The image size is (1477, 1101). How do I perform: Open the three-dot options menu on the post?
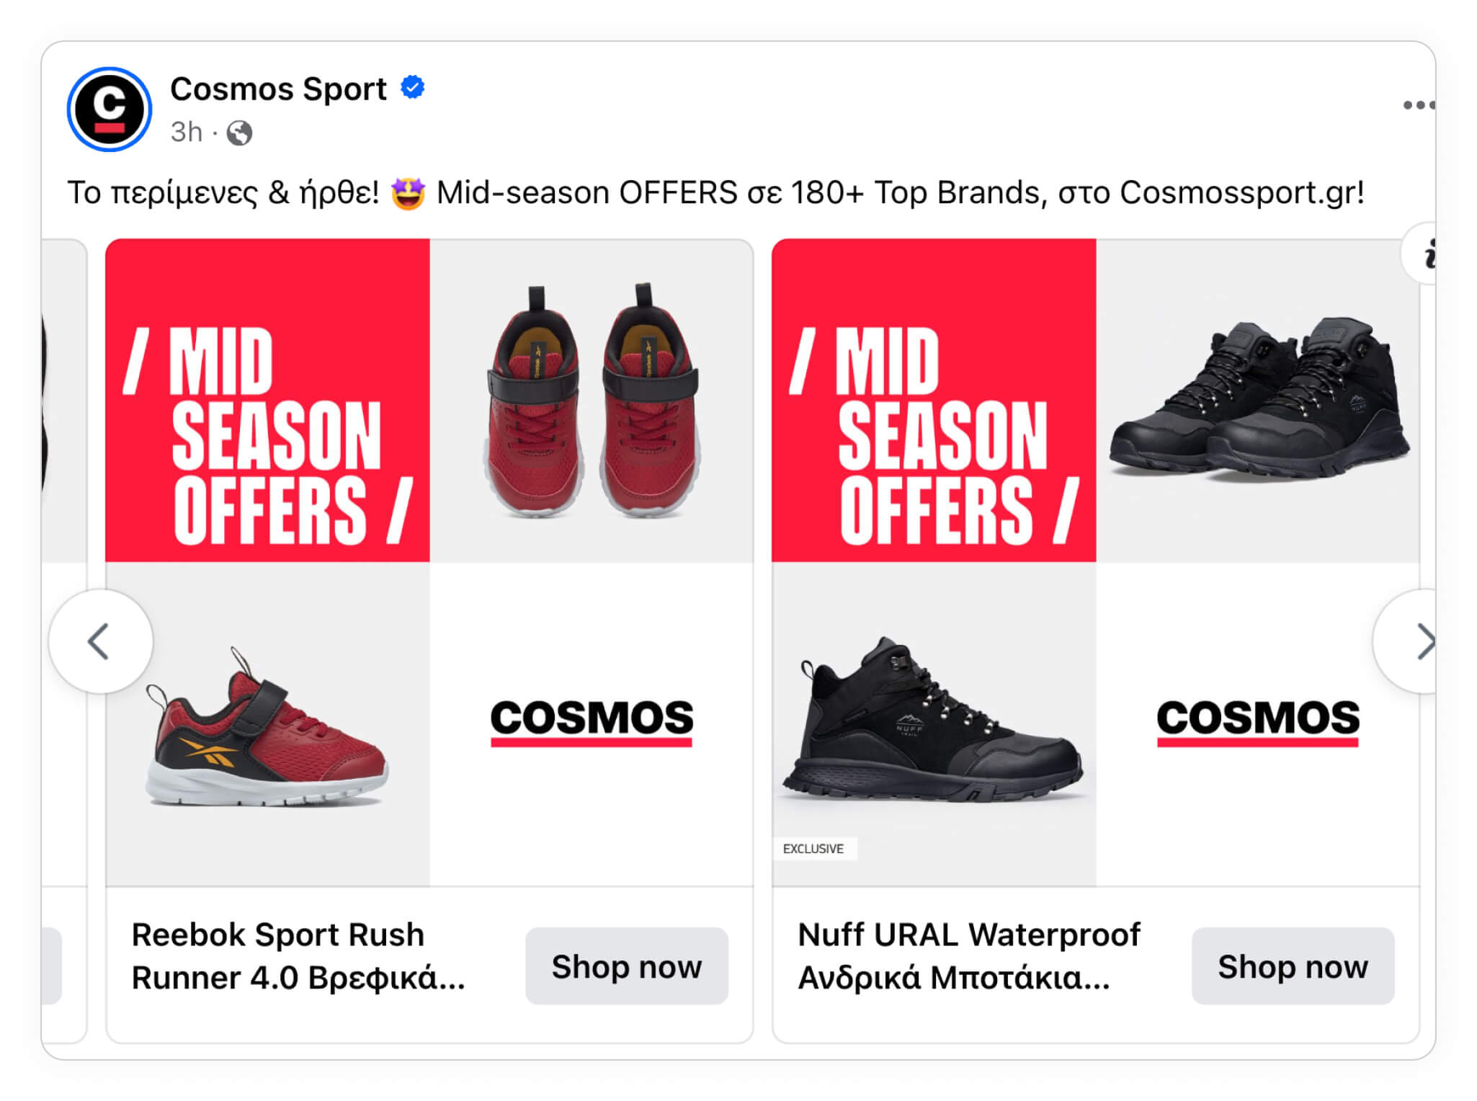click(x=1418, y=104)
